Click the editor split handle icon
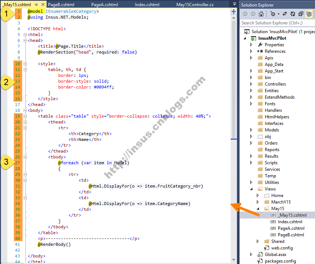Screen dimensions: 315x264 click(234, 11)
